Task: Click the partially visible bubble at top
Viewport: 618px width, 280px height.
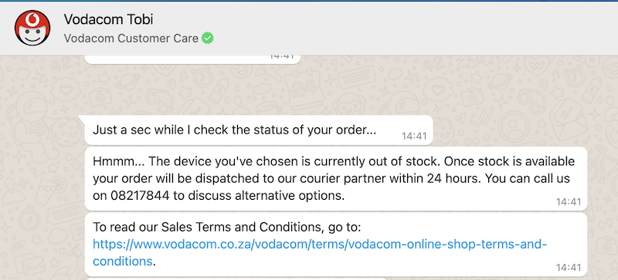Action: pyautogui.click(x=192, y=59)
